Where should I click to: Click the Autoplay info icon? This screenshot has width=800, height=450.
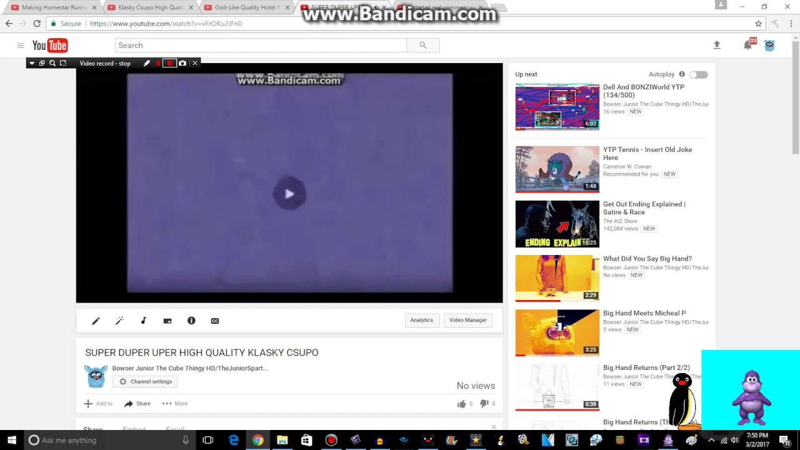tap(682, 74)
